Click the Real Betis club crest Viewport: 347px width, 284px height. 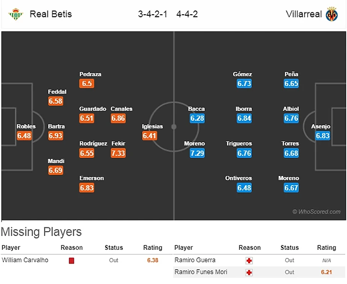click(x=16, y=14)
